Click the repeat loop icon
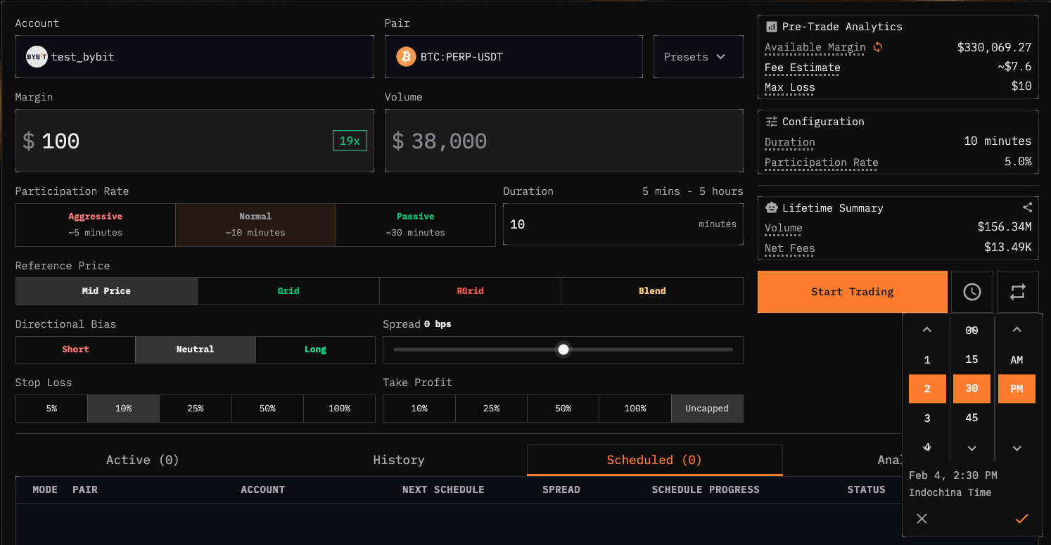The image size is (1051, 545). tap(1017, 292)
